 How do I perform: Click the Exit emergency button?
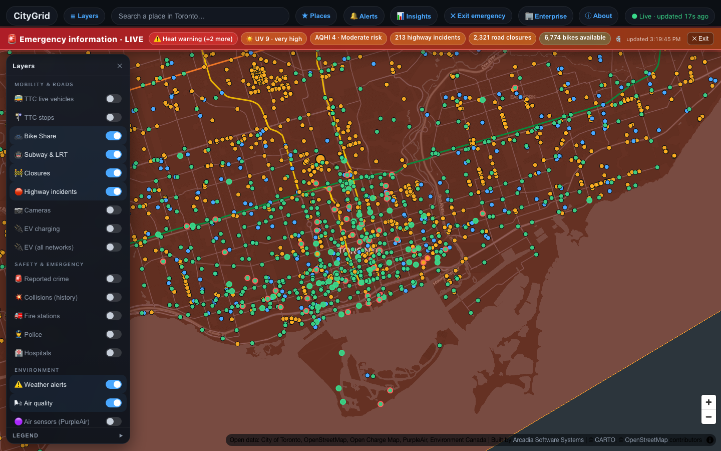(478, 16)
